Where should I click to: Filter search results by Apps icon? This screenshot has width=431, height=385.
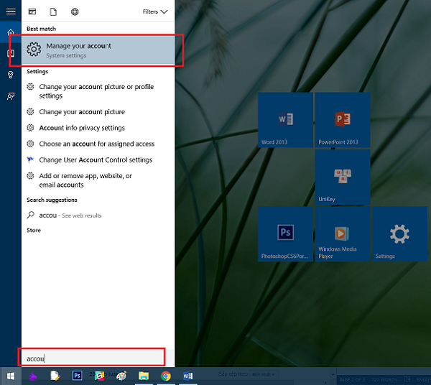(x=32, y=11)
